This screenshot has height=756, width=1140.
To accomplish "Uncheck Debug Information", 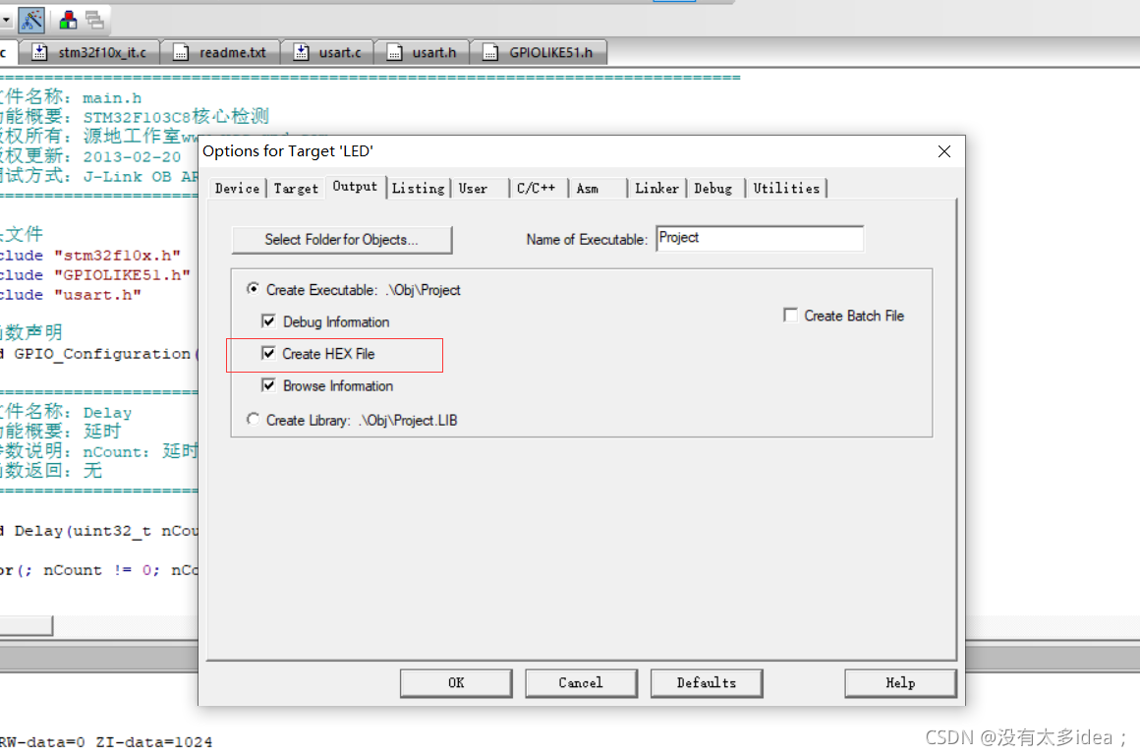I will (268, 321).
